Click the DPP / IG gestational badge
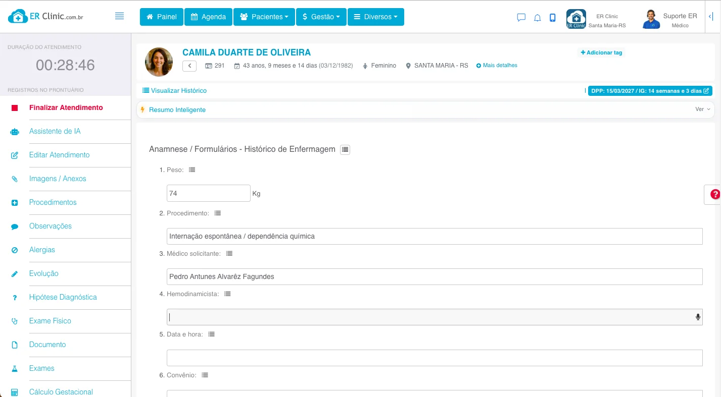The width and height of the screenshot is (721, 397). point(650,91)
